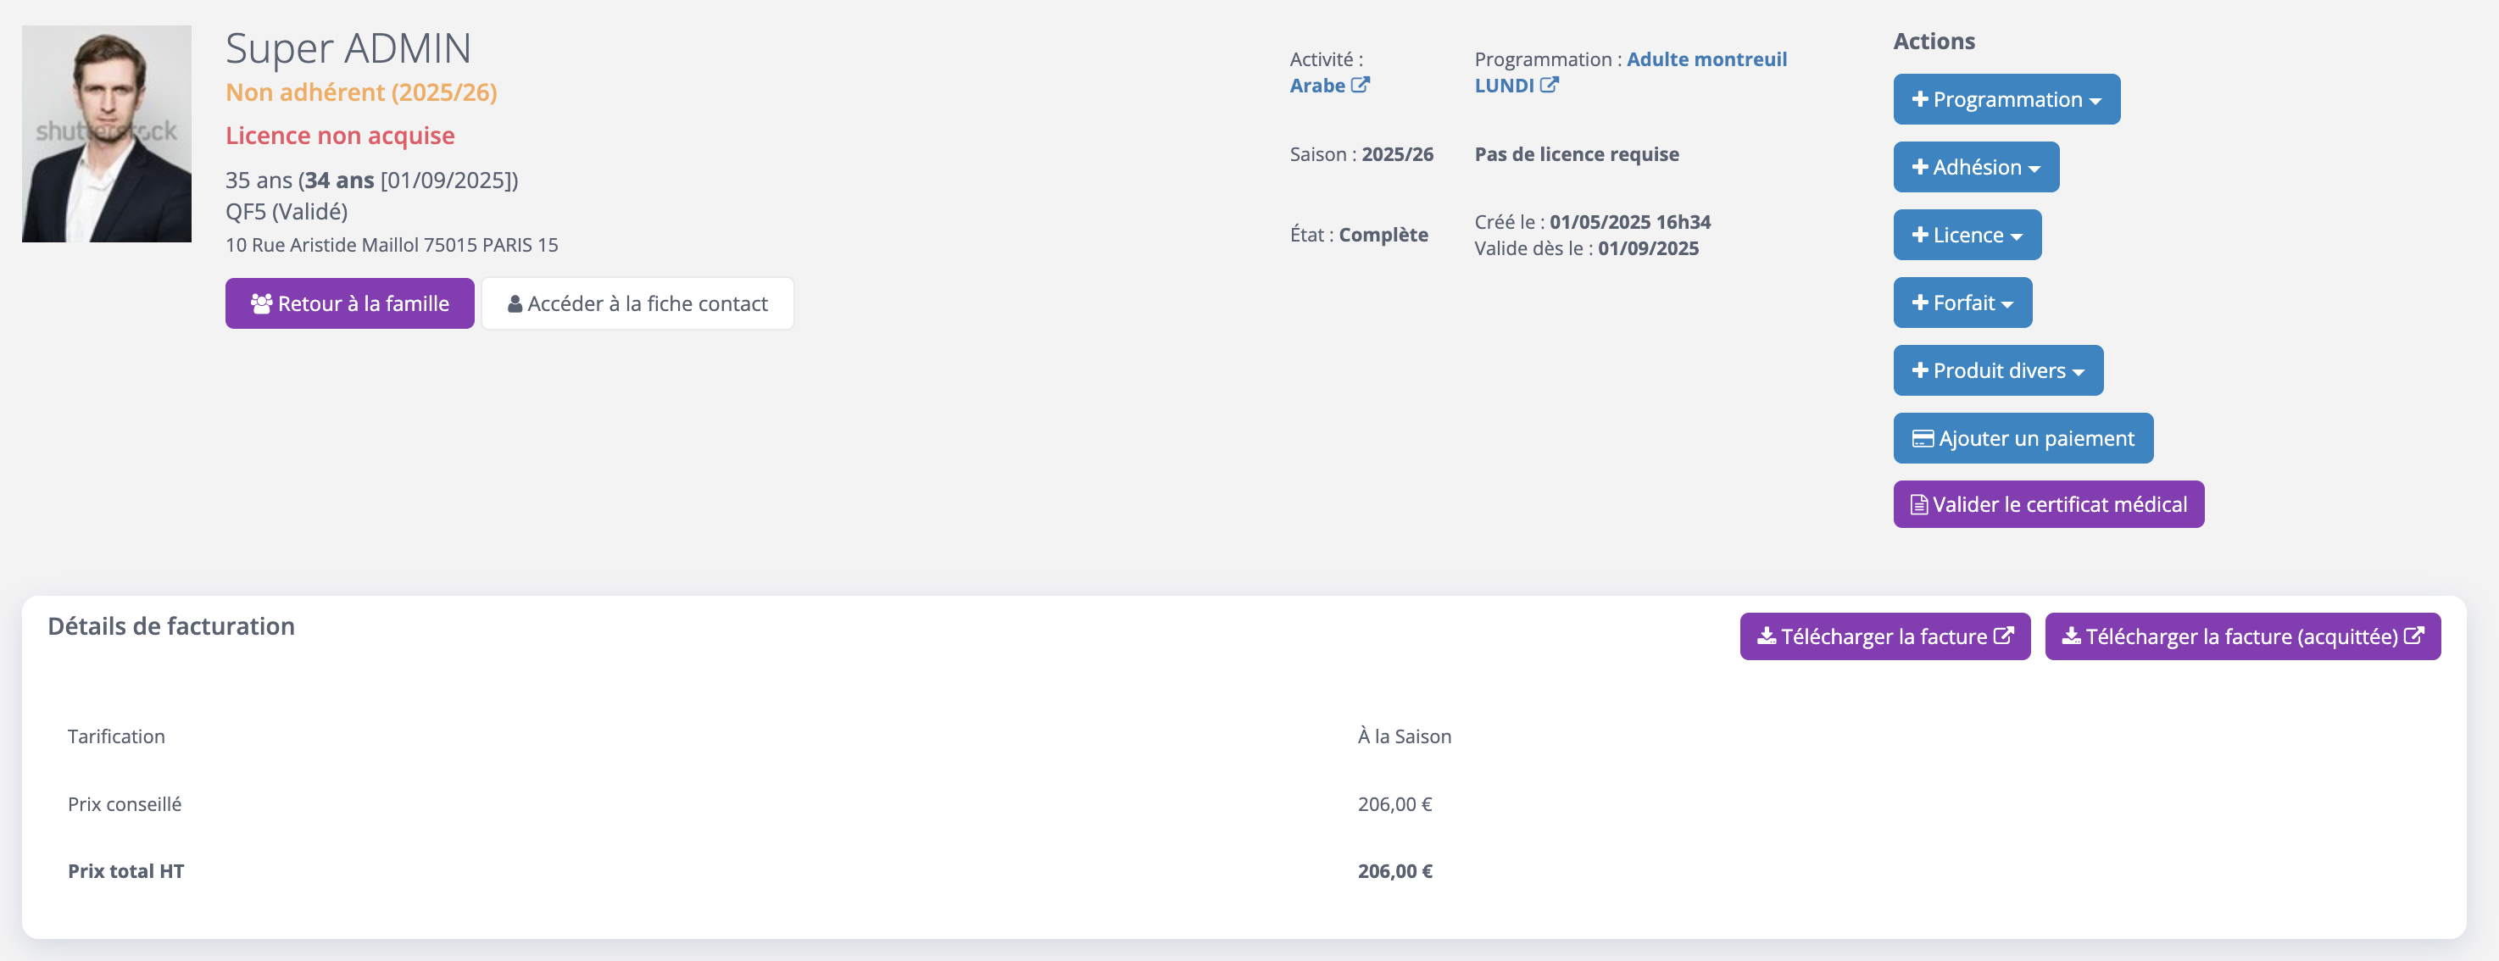Open Accéder à la fiche contact
This screenshot has width=2499, height=961.
tap(637, 303)
